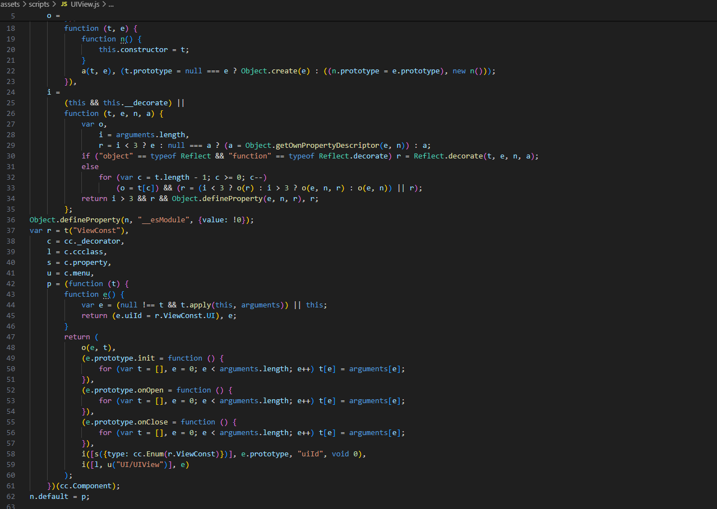This screenshot has width=717, height=509.
Task: Open the "UIView.js" breadcrumb segment
Action: coord(85,4)
